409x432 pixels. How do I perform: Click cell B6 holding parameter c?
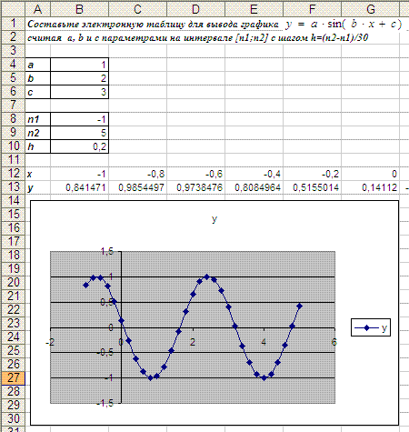click(x=79, y=92)
